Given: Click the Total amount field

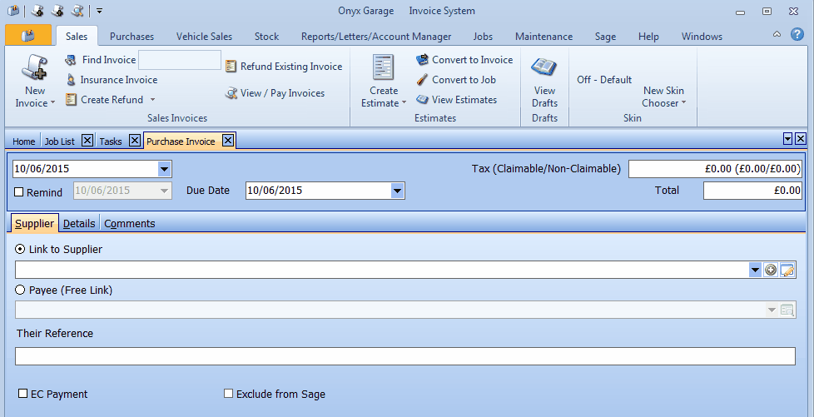Looking at the screenshot, I should tap(752, 191).
